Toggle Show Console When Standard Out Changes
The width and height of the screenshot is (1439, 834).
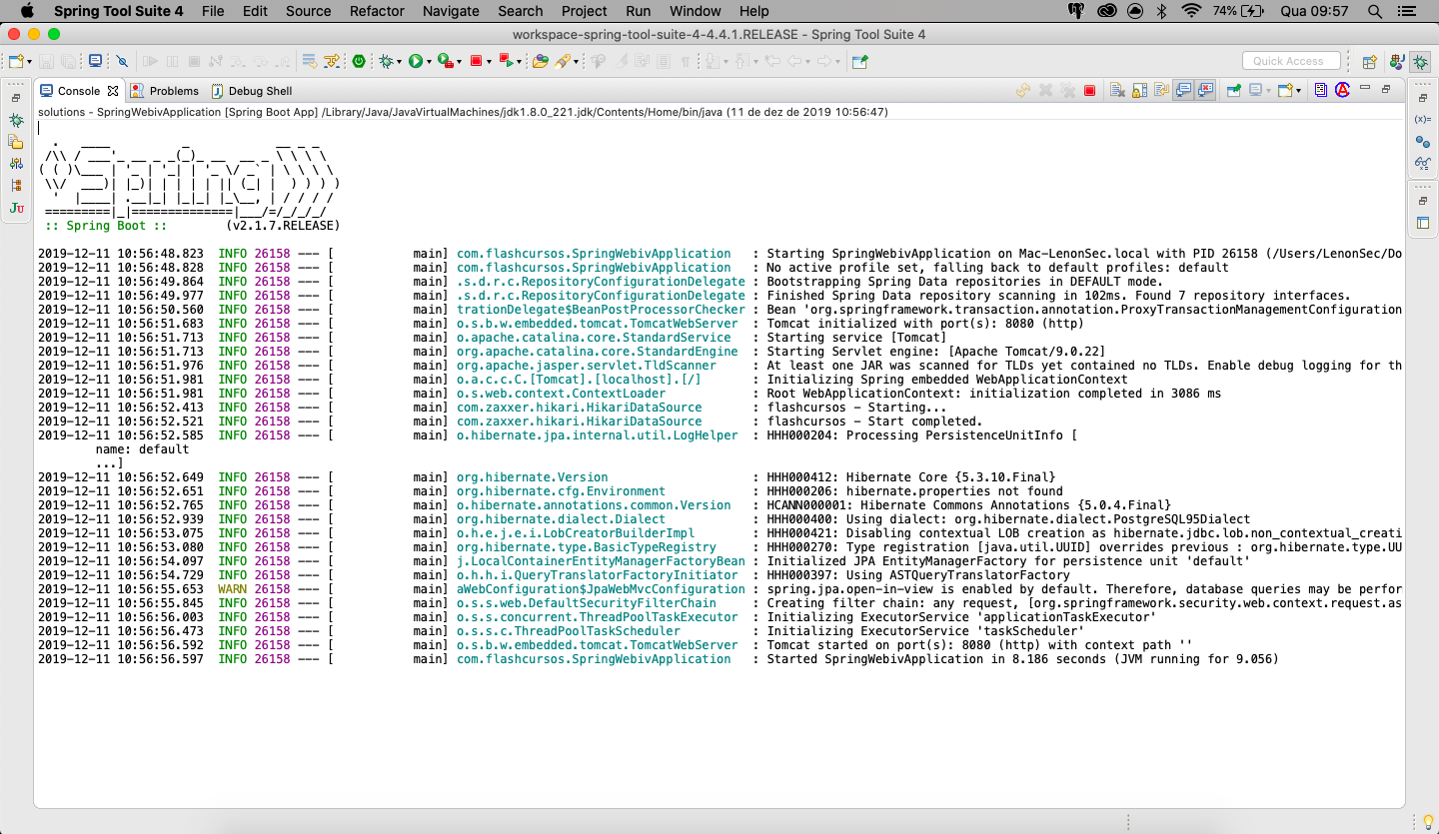(1183, 90)
